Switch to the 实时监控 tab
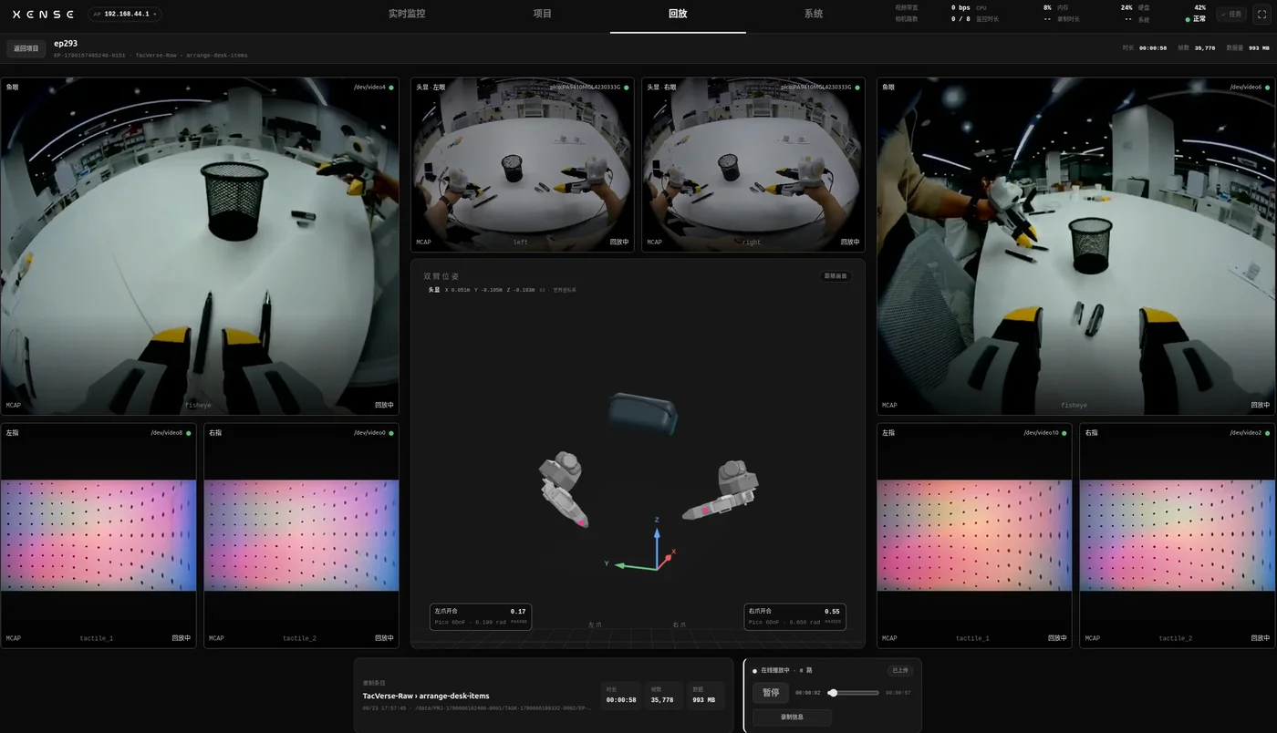 coord(407,14)
